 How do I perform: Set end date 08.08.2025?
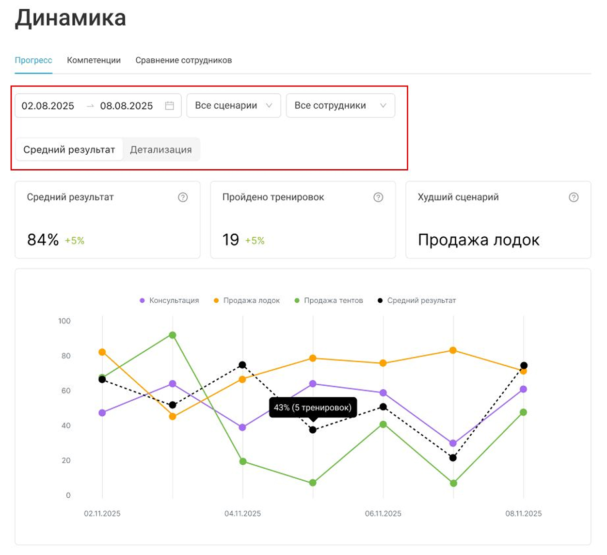coord(127,106)
